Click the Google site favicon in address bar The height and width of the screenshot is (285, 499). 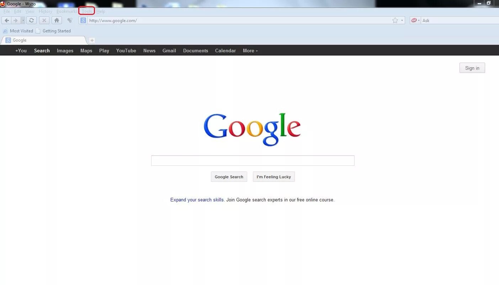coord(83,20)
